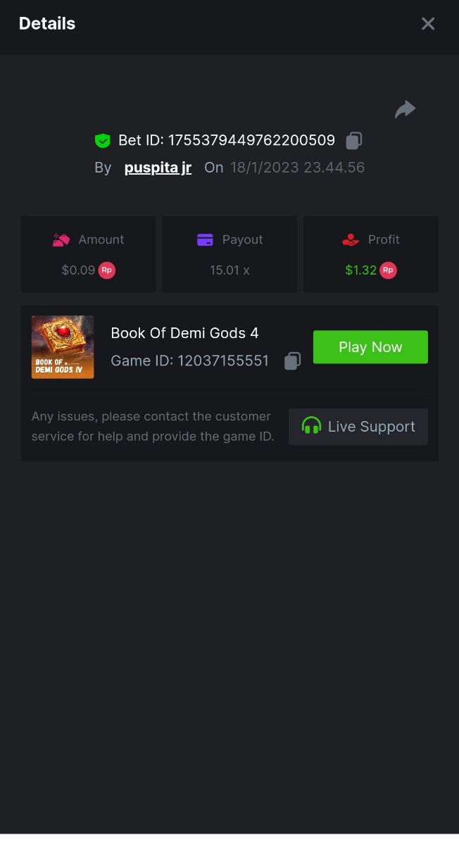Click the share arrow icon
The width and height of the screenshot is (459, 845).
[405, 110]
